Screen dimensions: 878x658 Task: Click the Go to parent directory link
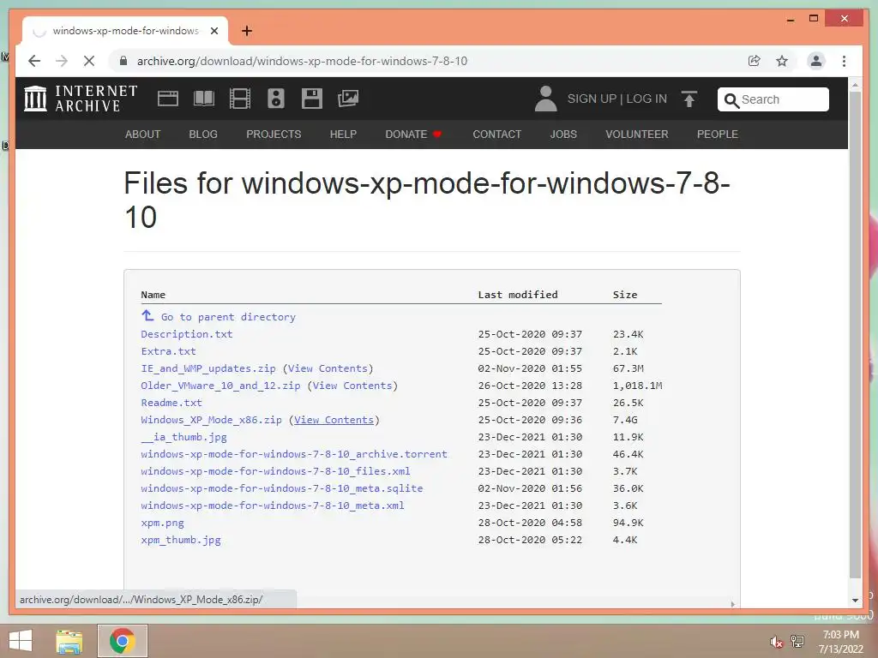pyautogui.click(x=228, y=317)
